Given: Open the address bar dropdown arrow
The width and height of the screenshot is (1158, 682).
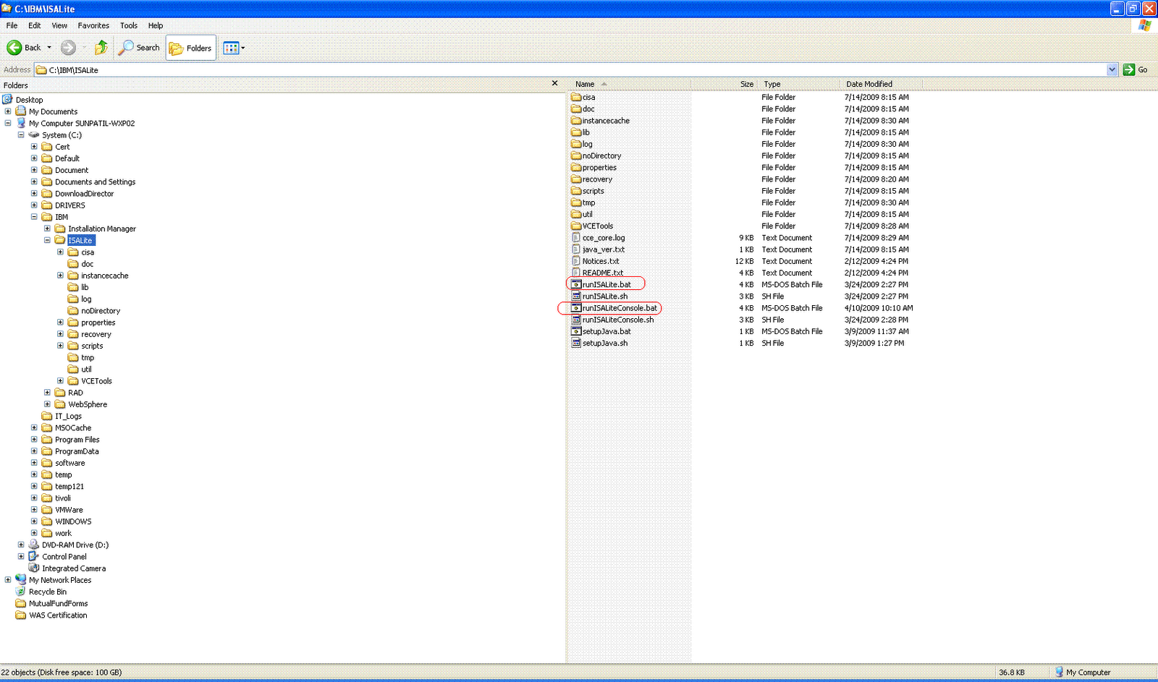Looking at the screenshot, I should (1112, 69).
